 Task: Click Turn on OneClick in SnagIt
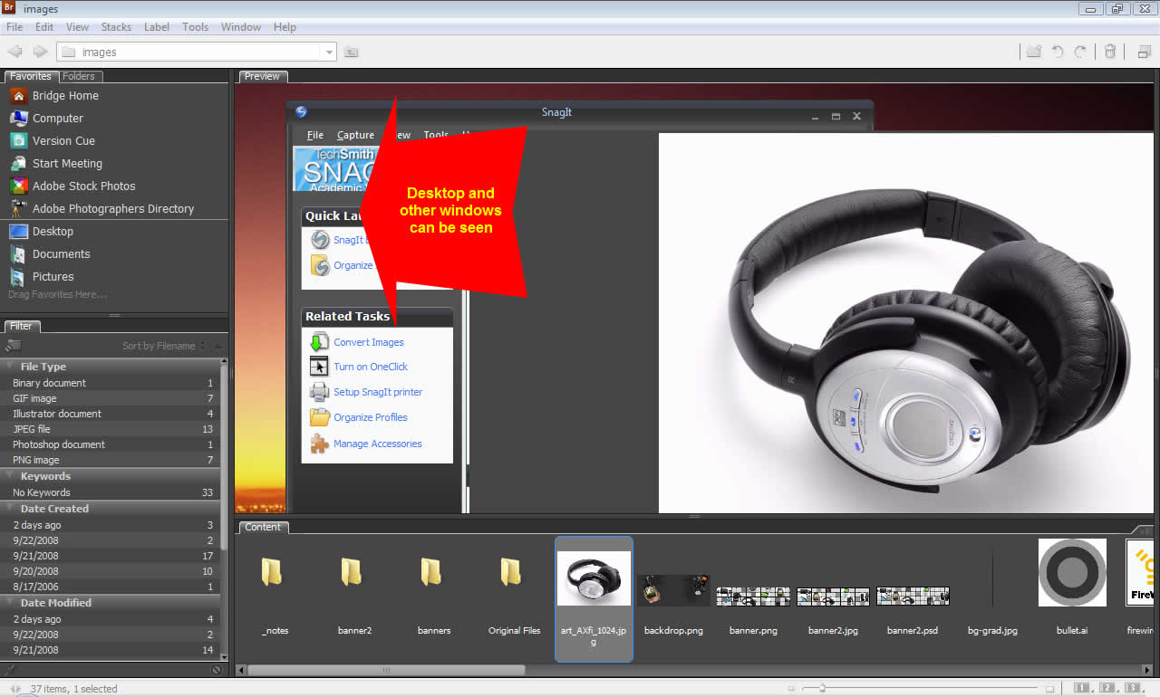[371, 367]
